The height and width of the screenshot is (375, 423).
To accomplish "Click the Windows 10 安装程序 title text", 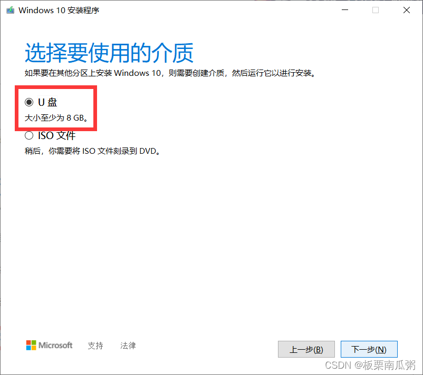I will pyautogui.click(x=59, y=10).
